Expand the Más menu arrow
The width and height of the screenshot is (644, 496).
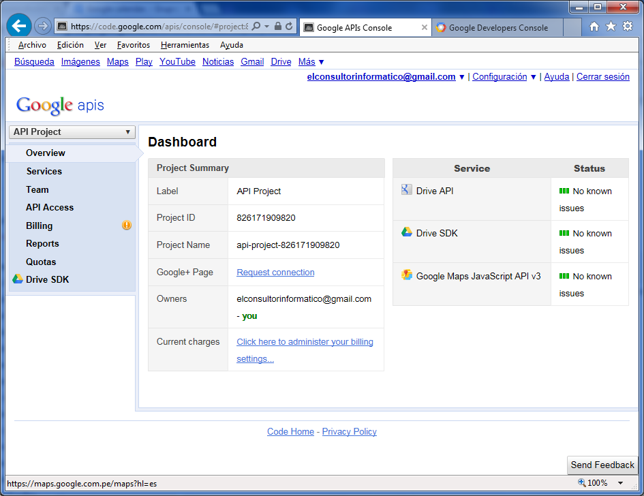tap(321, 62)
